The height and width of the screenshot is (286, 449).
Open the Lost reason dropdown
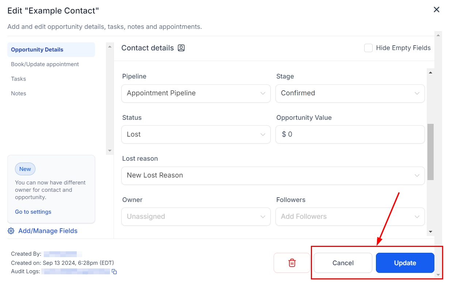273,175
